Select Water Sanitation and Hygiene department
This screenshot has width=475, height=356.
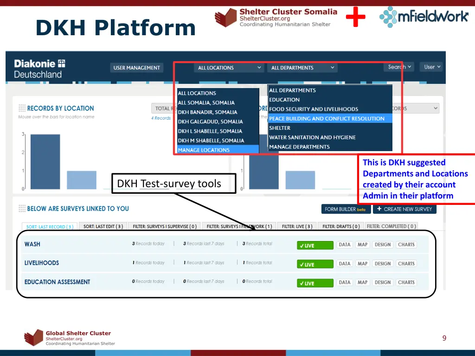pos(330,137)
